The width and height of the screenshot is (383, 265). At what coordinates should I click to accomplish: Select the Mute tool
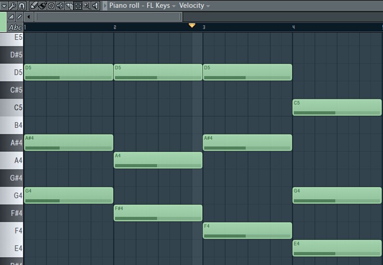point(60,5)
